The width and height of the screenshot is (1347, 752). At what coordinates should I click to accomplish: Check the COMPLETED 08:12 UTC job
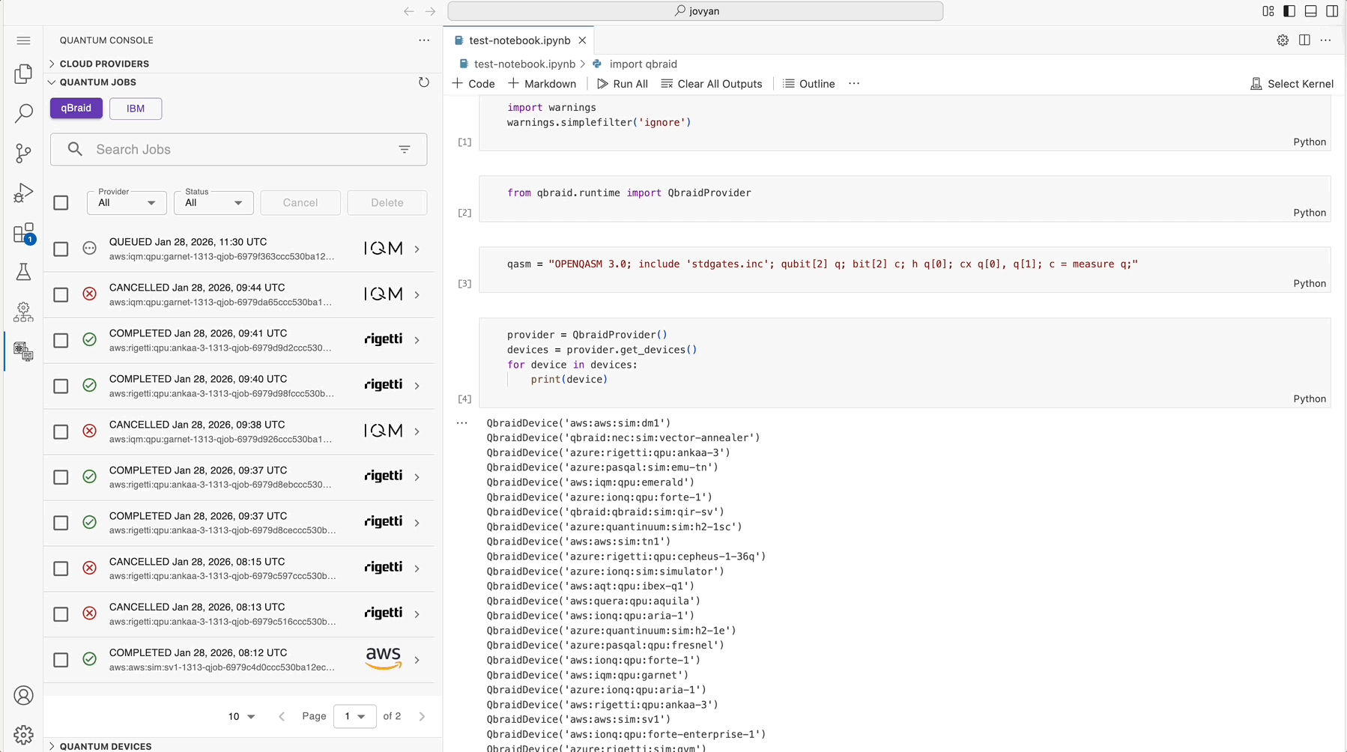click(x=61, y=660)
